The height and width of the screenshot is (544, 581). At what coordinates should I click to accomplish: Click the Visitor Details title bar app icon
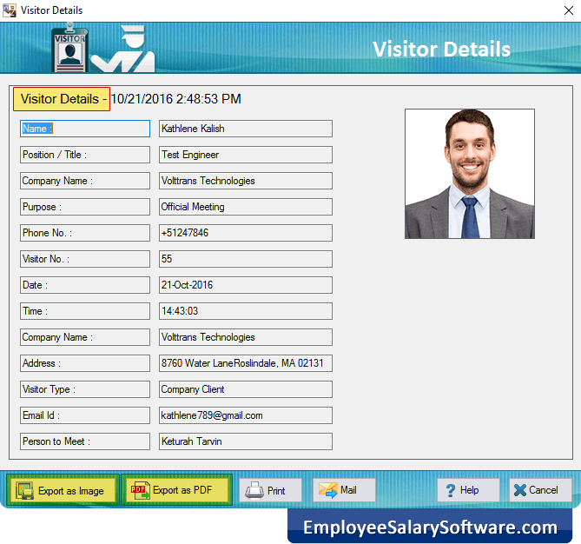coord(10,10)
